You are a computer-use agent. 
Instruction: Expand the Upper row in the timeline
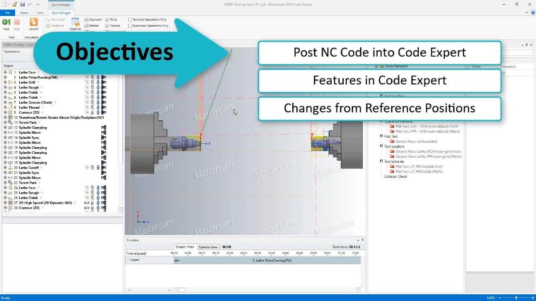pos(128,260)
